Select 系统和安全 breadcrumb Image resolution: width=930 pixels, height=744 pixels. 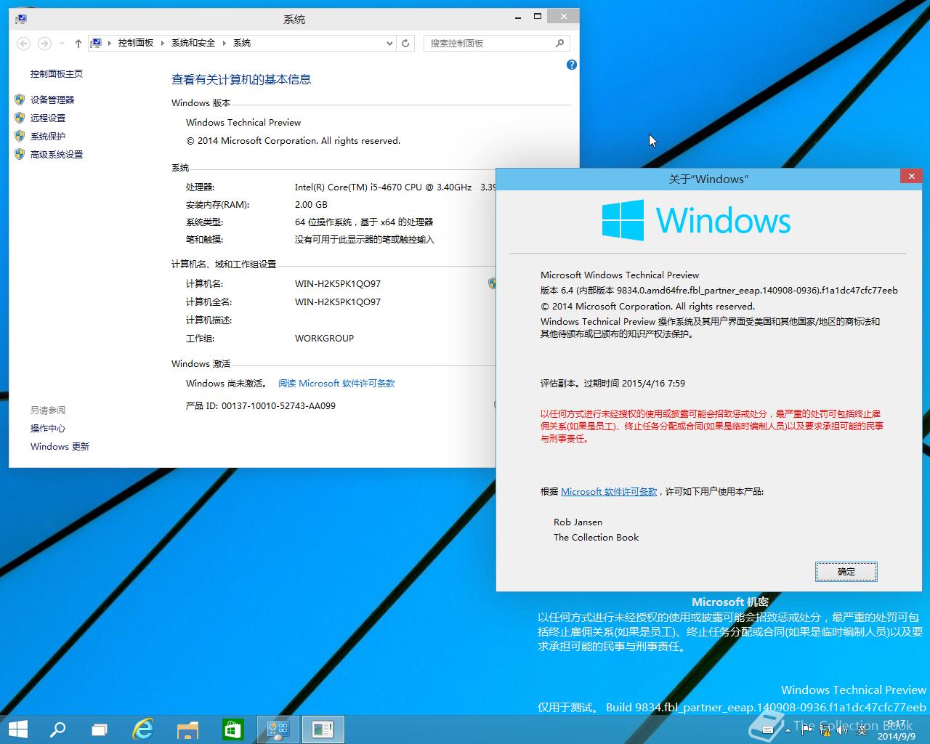click(x=193, y=43)
